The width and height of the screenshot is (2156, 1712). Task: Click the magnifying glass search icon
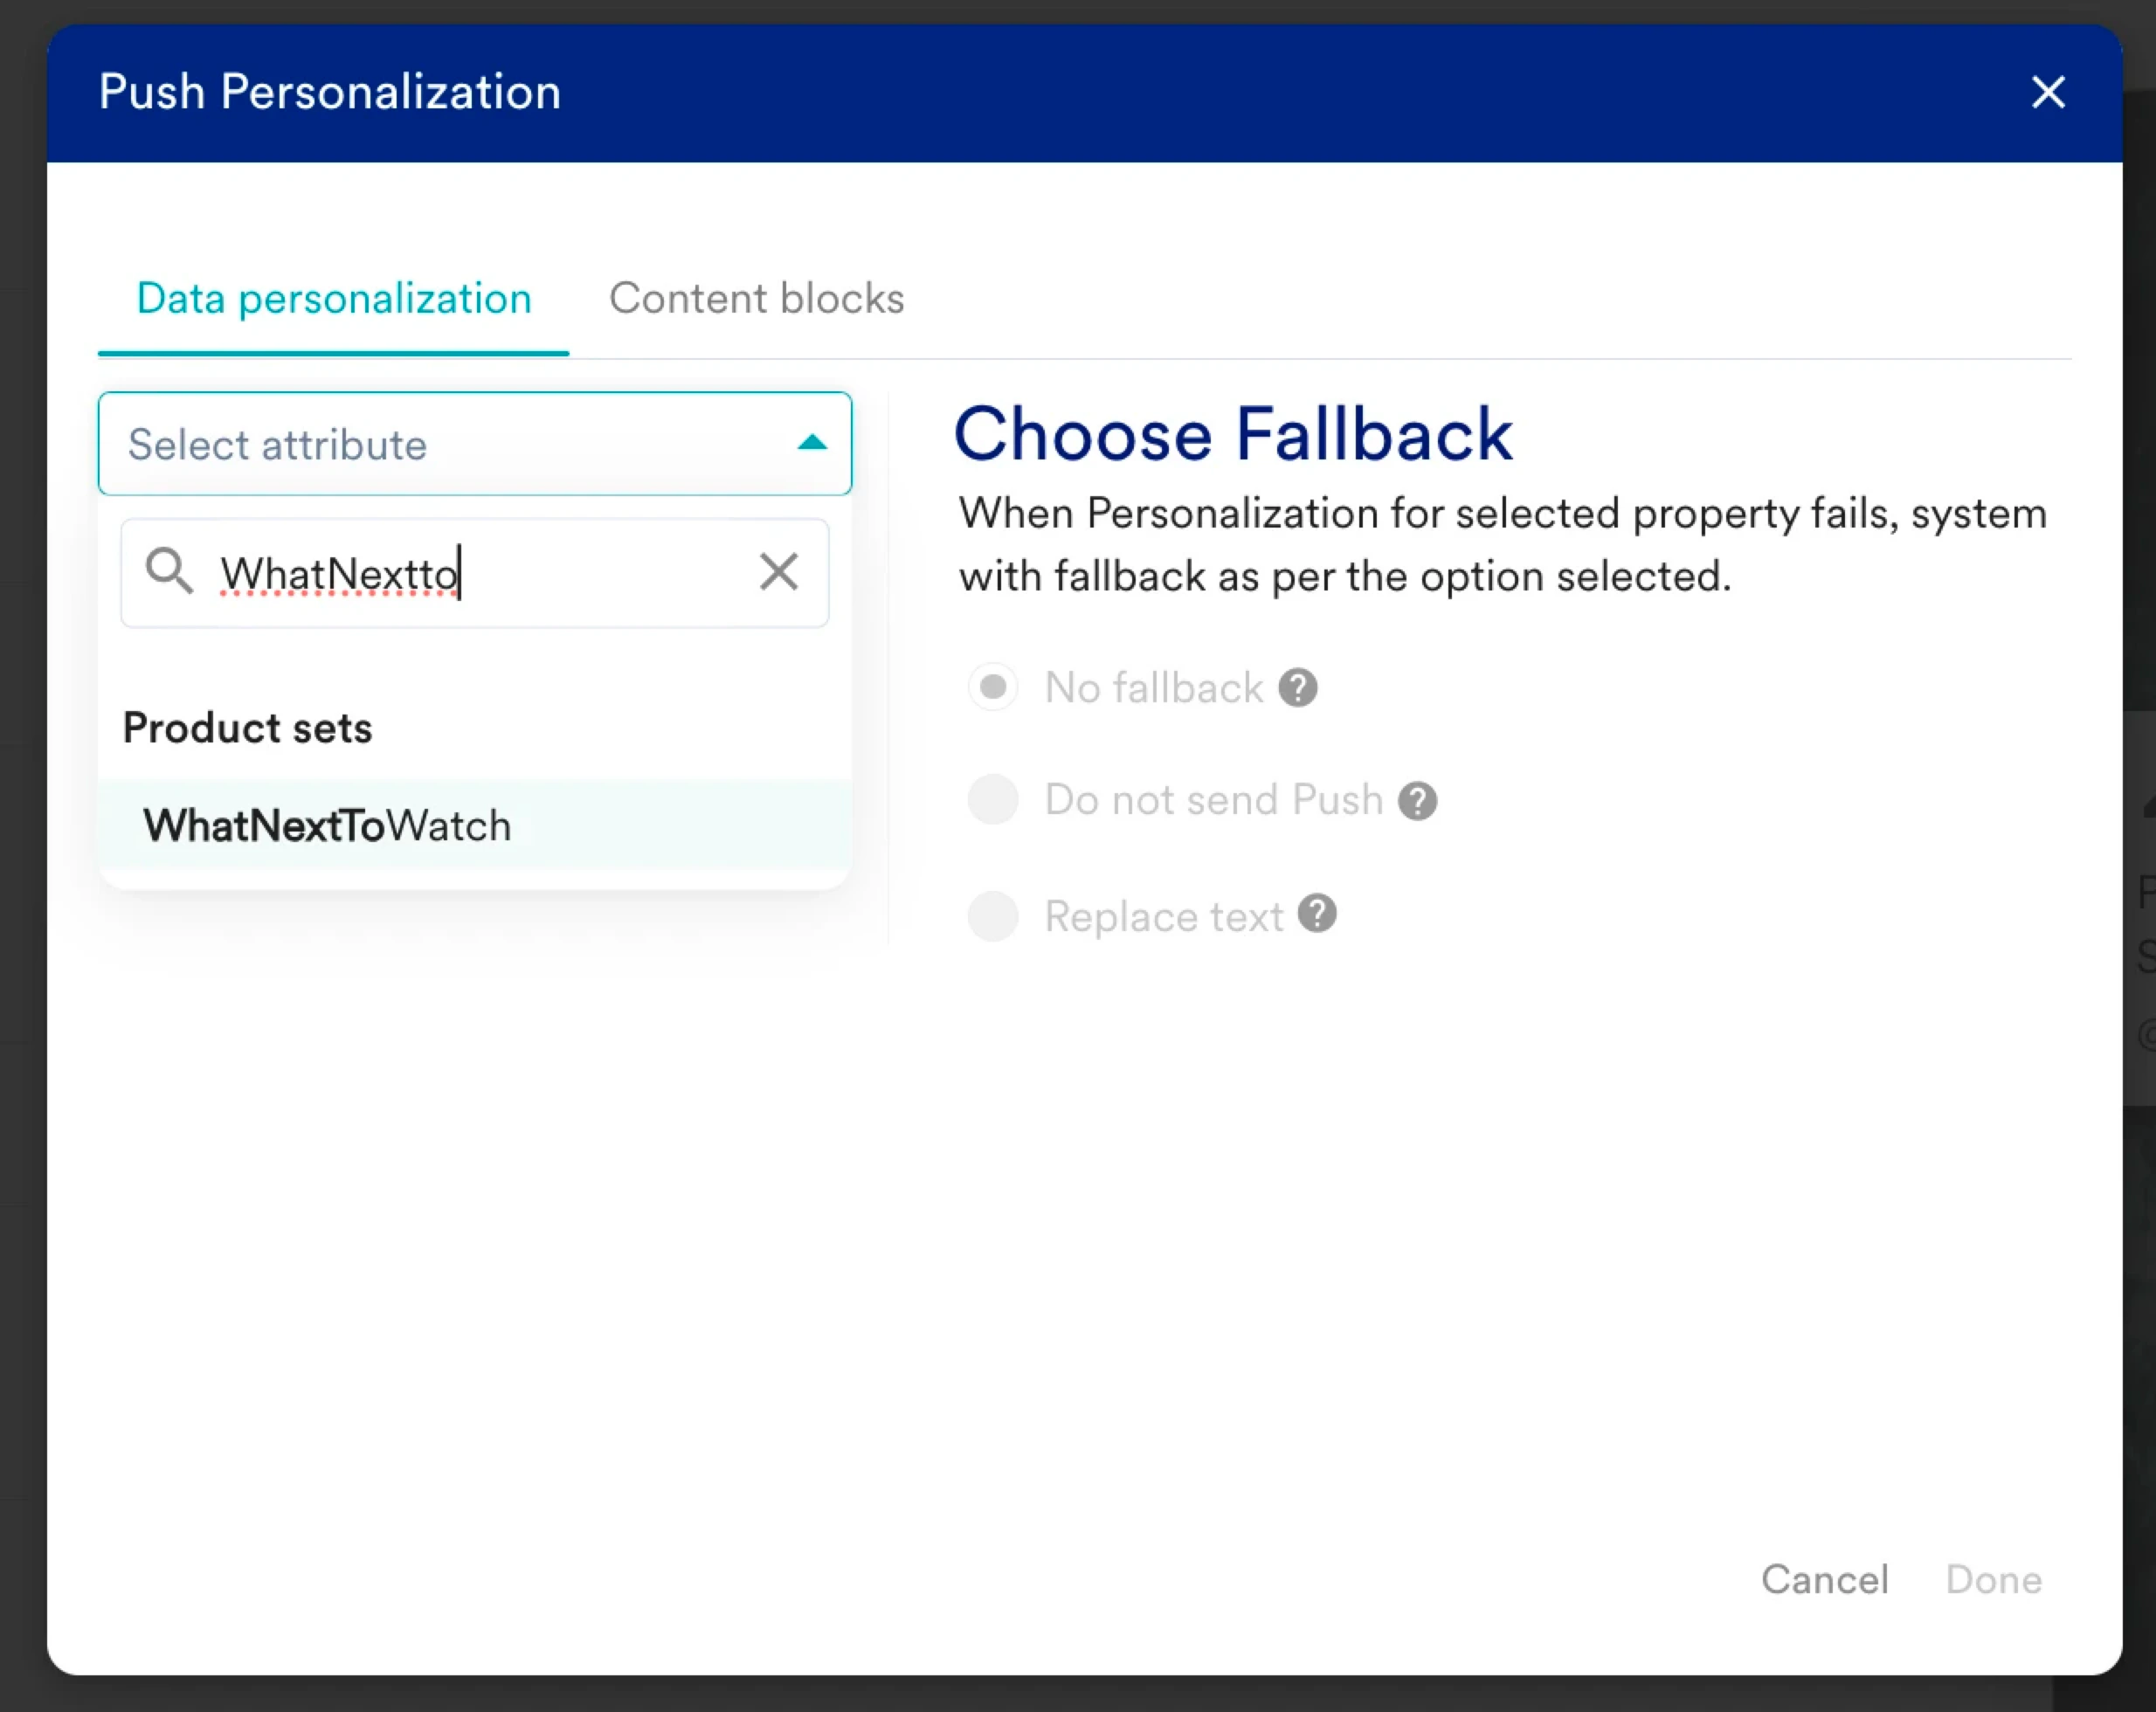pyautogui.click(x=168, y=571)
